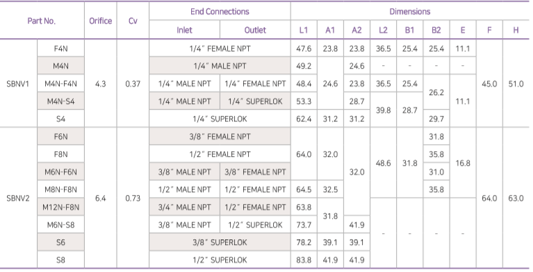Click the SBNV2 series cell

pos(18,198)
